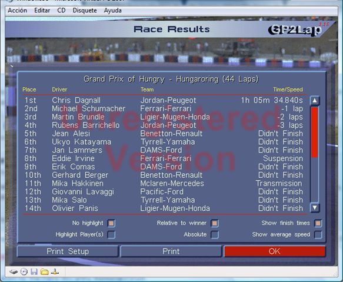Open the Ayuda menu
The height and width of the screenshot is (282, 343).
(x=112, y=11)
